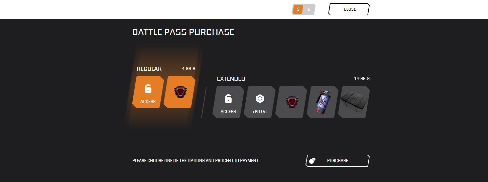This screenshot has width=488, height=182.
Task: Click the 4.99 $ Regular price
Action: pos(189,68)
